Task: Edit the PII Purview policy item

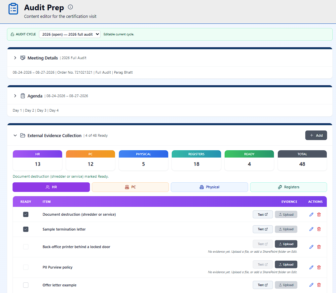Action: [x=311, y=267]
